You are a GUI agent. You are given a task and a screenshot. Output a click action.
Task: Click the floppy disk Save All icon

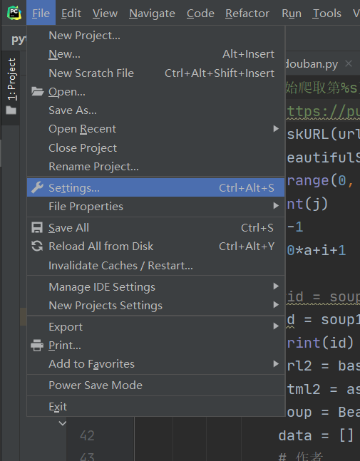(x=37, y=227)
